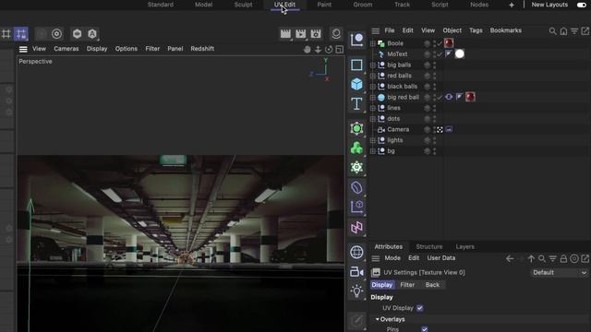Open Object Manager Bookmarks menu
The image size is (591, 332).
point(506,30)
